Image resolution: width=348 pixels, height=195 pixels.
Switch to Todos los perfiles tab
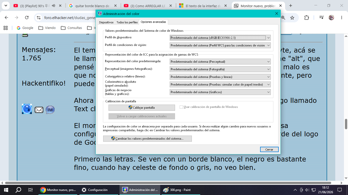pos(127,22)
